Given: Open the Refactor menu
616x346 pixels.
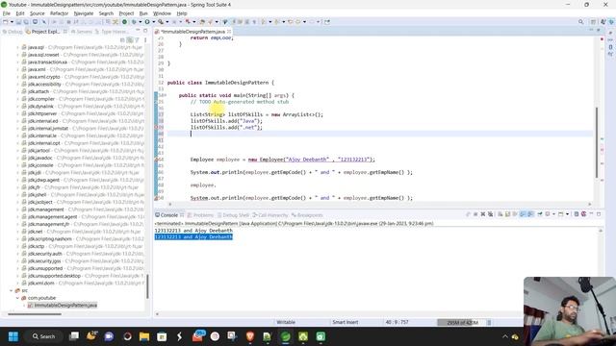Looking at the screenshot, I should pos(60,13).
